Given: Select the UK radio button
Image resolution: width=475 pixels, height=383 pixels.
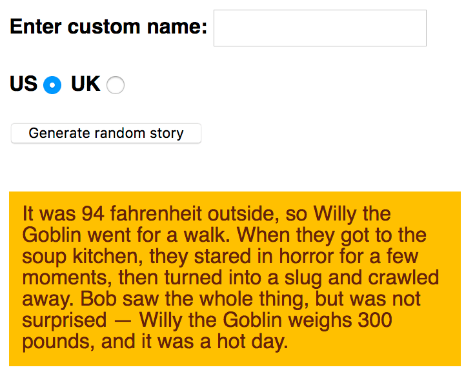Looking at the screenshot, I should pos(116,85).
